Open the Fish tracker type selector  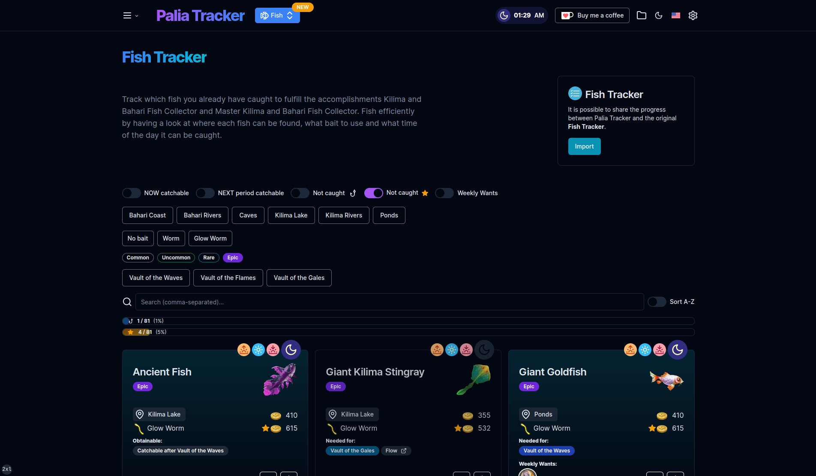[x=277, y=15]
